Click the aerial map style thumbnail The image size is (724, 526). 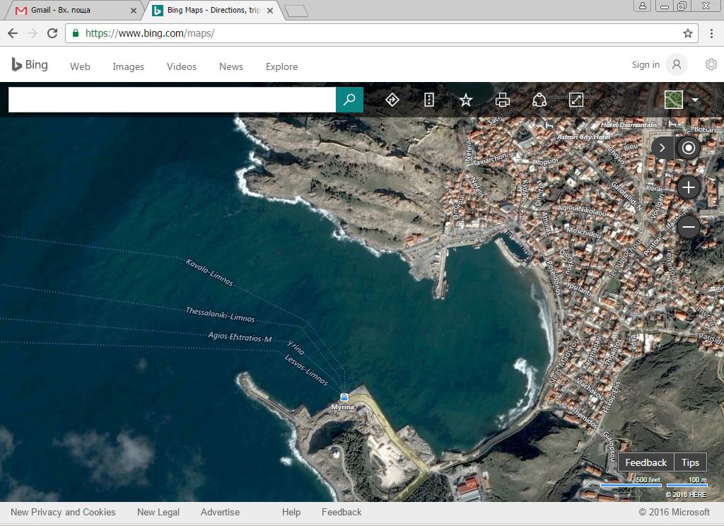tap(675, 100)
